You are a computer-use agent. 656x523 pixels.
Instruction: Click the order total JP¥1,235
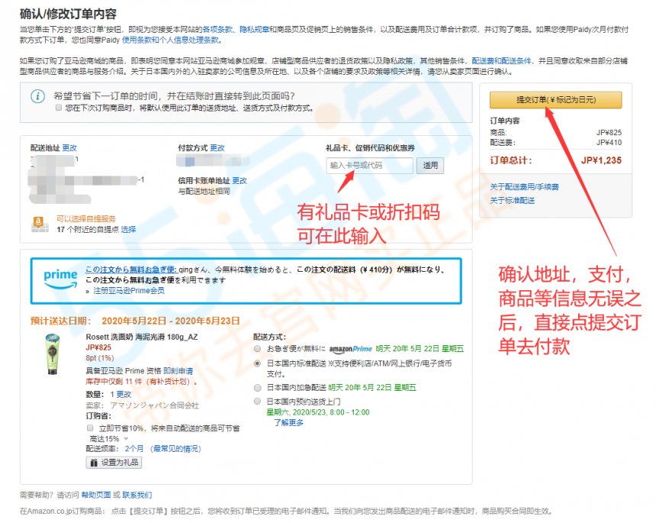coord(601,160)
